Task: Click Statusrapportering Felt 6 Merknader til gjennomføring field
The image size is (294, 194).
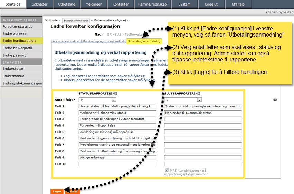Action: pyautogui.click(x=117, y=138)
